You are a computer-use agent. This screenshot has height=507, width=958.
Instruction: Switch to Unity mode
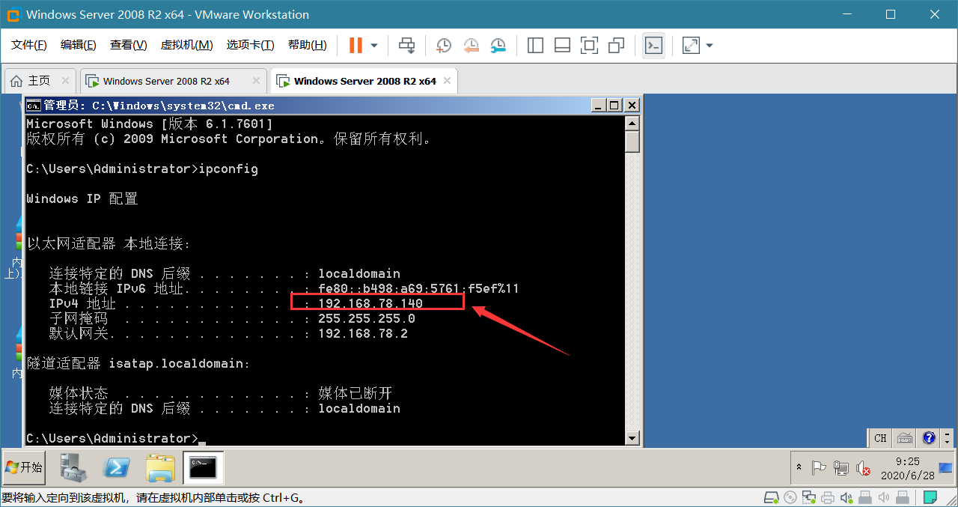pos(616,46)
